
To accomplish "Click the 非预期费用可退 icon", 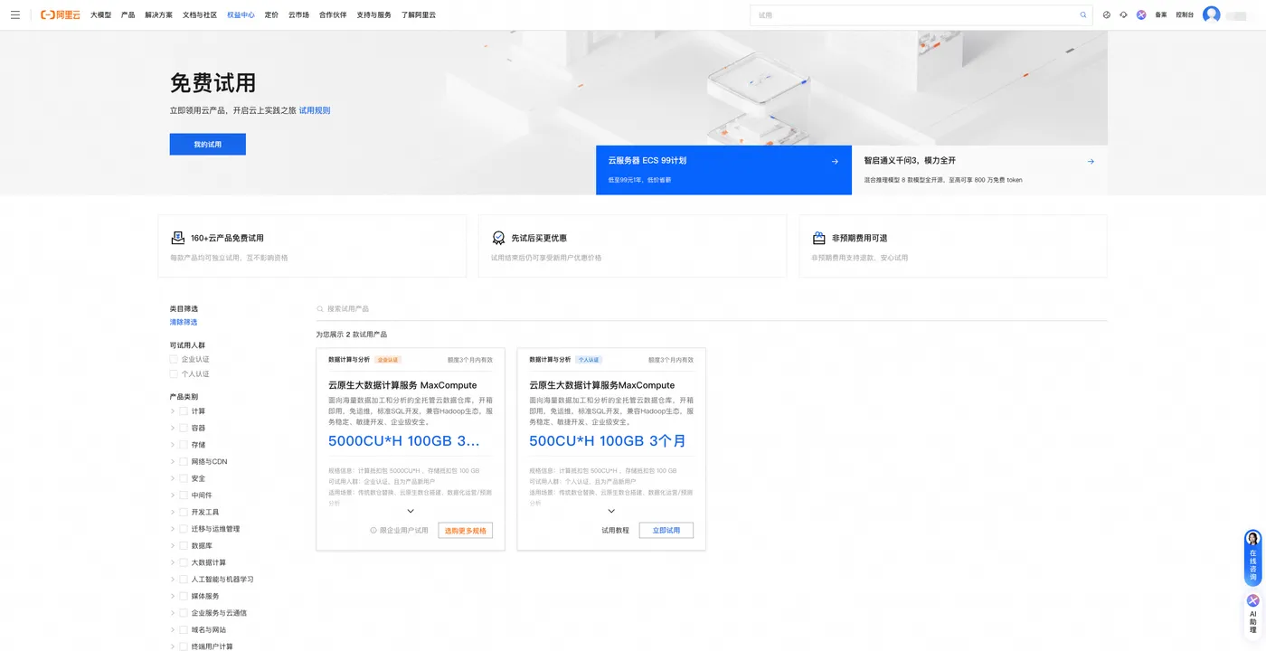I will pos(818,238).
